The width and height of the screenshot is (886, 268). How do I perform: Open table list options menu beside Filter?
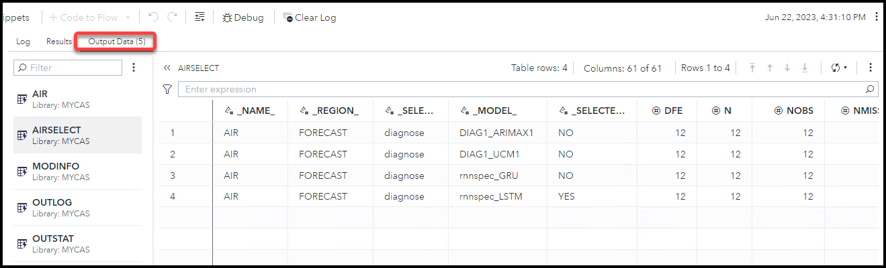[134, 68]
